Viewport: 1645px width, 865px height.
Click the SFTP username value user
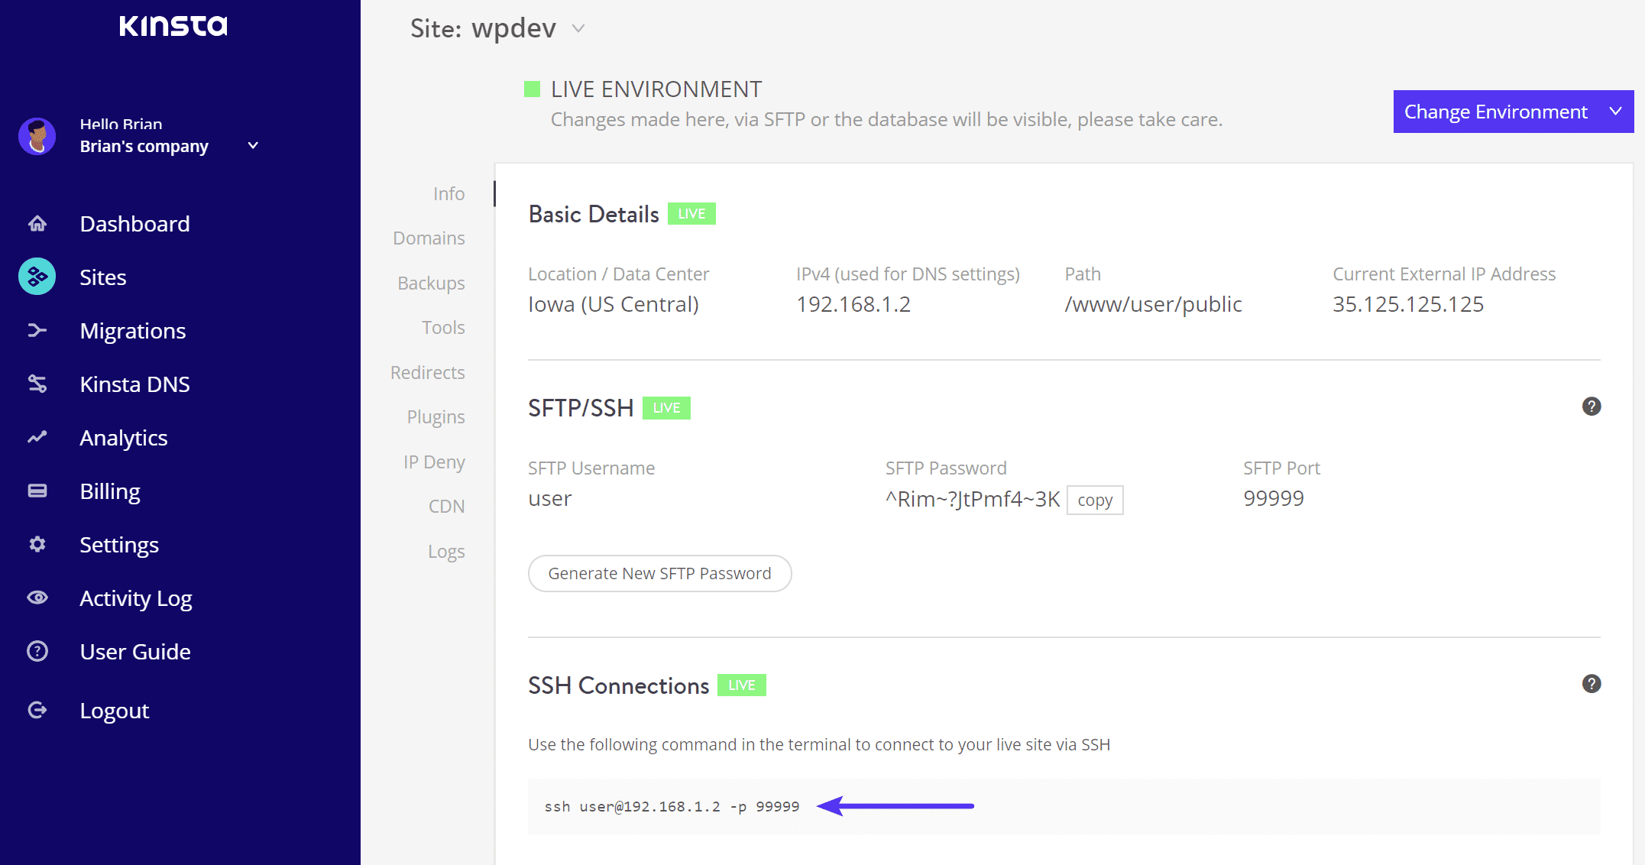pyautogui.click(x=549, y=499)
